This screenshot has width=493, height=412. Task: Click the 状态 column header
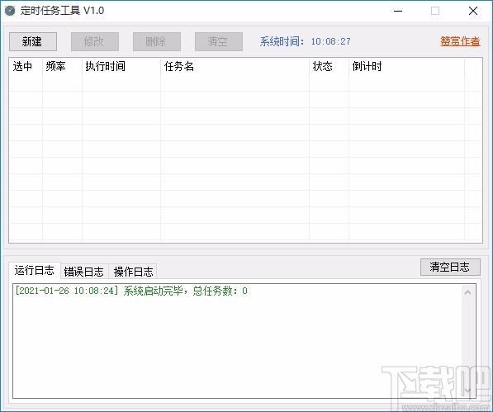coord(329,66)
